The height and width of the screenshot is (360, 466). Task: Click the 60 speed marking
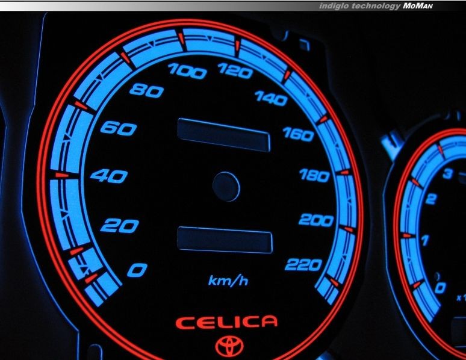click(x=118, y=128)
